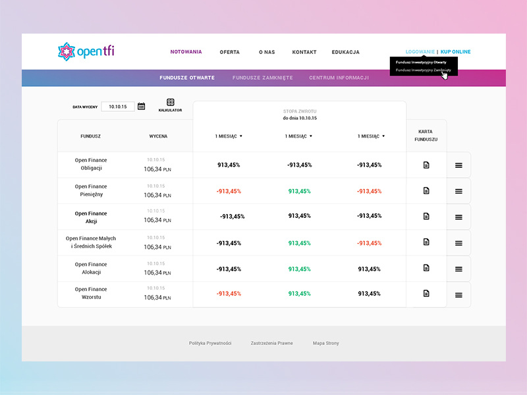
Task: Open fund card for Open Finance Alokacji
Action: tap(426, 268)
